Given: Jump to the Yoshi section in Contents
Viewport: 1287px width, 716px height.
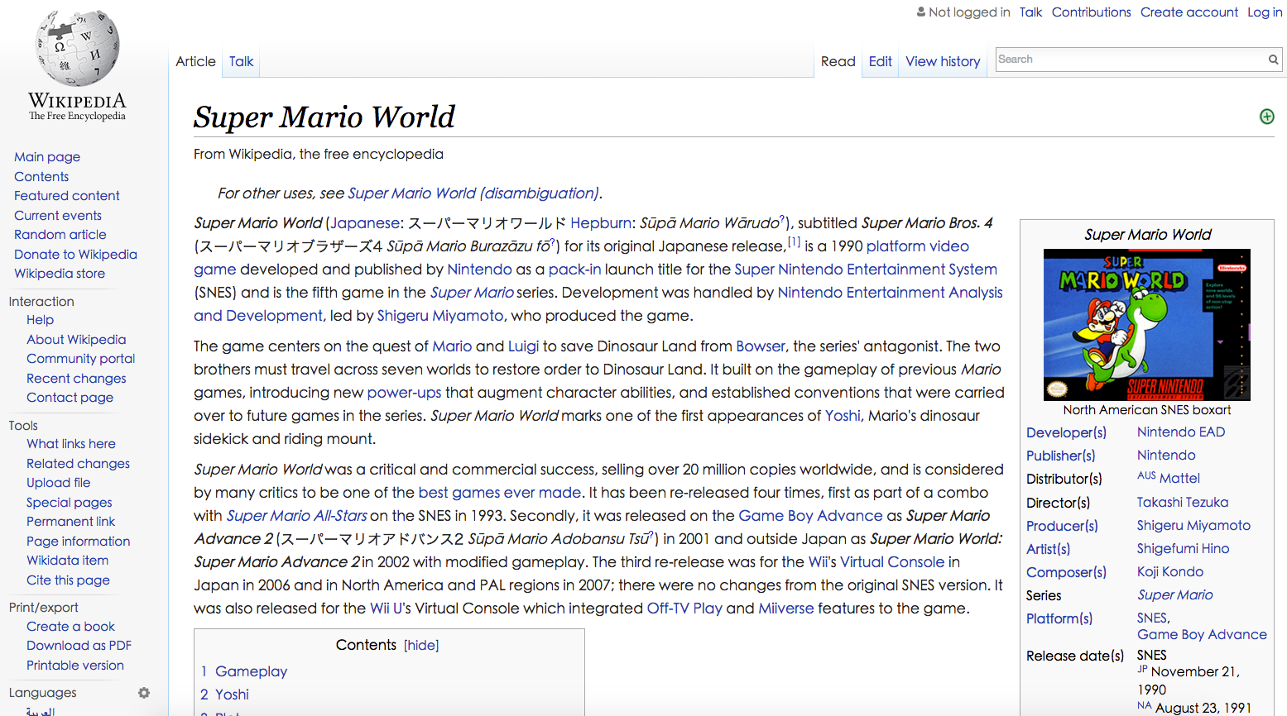Looking at the screenshot, I should click(x=232, y=695).
